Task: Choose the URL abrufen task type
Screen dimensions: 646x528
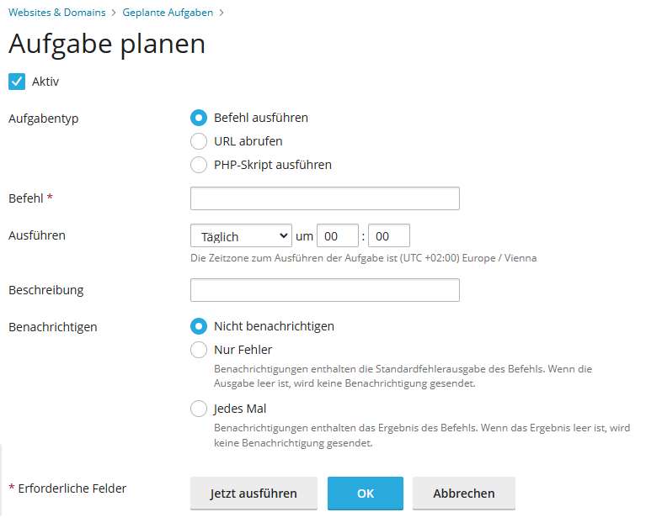Action: [x=199, y=141]
